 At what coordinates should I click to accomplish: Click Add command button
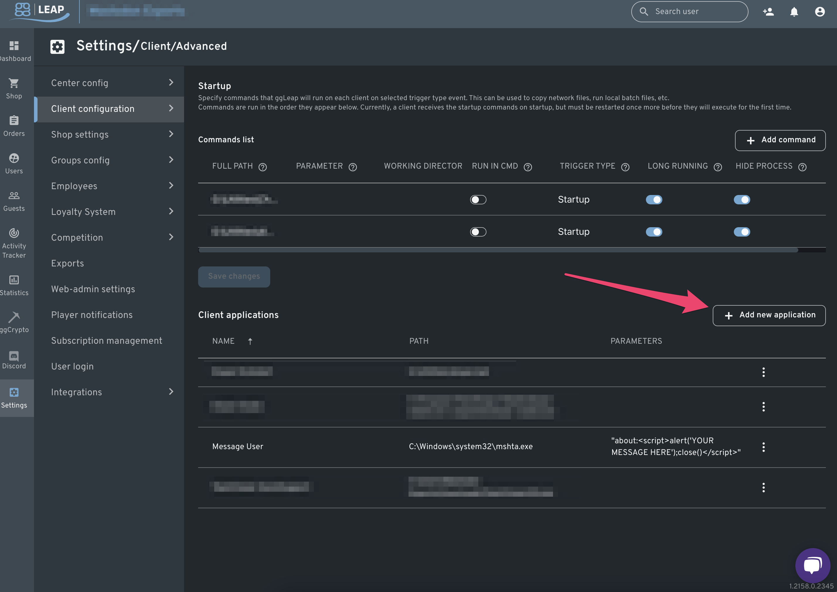coord(780,140)
